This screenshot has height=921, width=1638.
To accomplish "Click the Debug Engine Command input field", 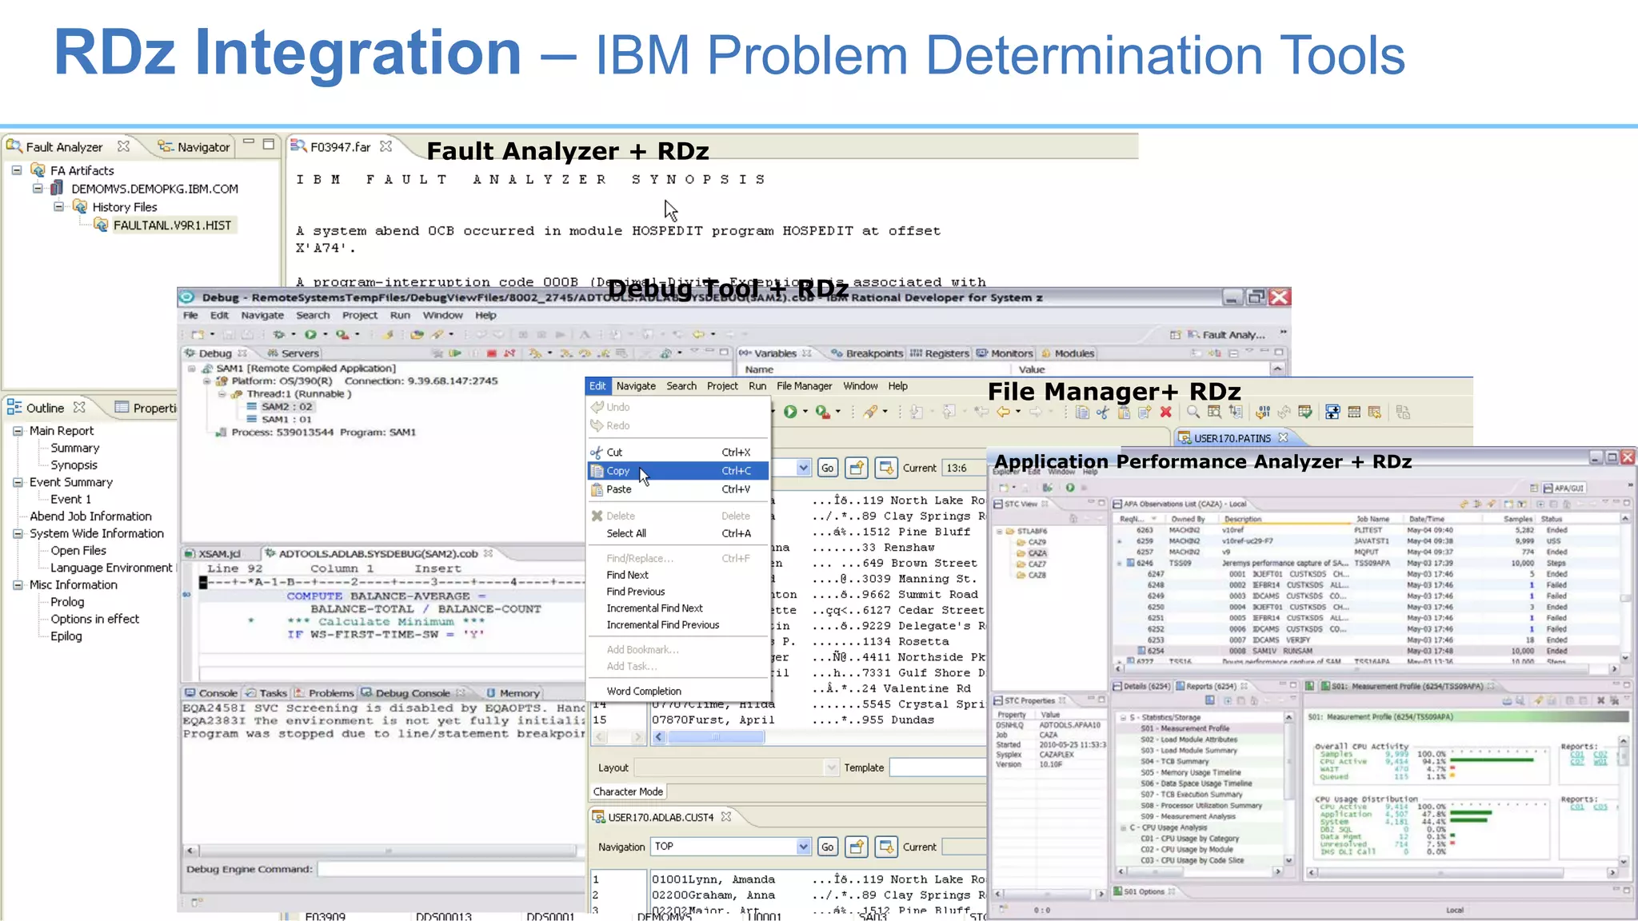I will (x=450, y=869).
